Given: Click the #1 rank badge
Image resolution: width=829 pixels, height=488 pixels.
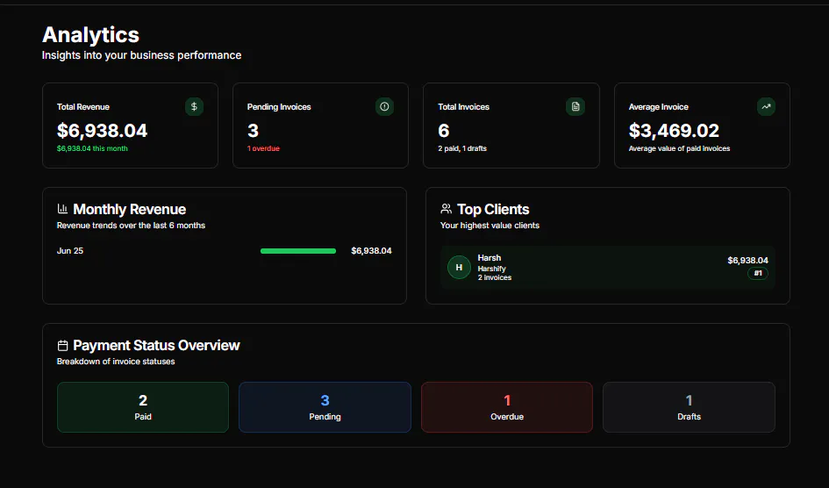Looking at the screenshot, I should [758, 273].
